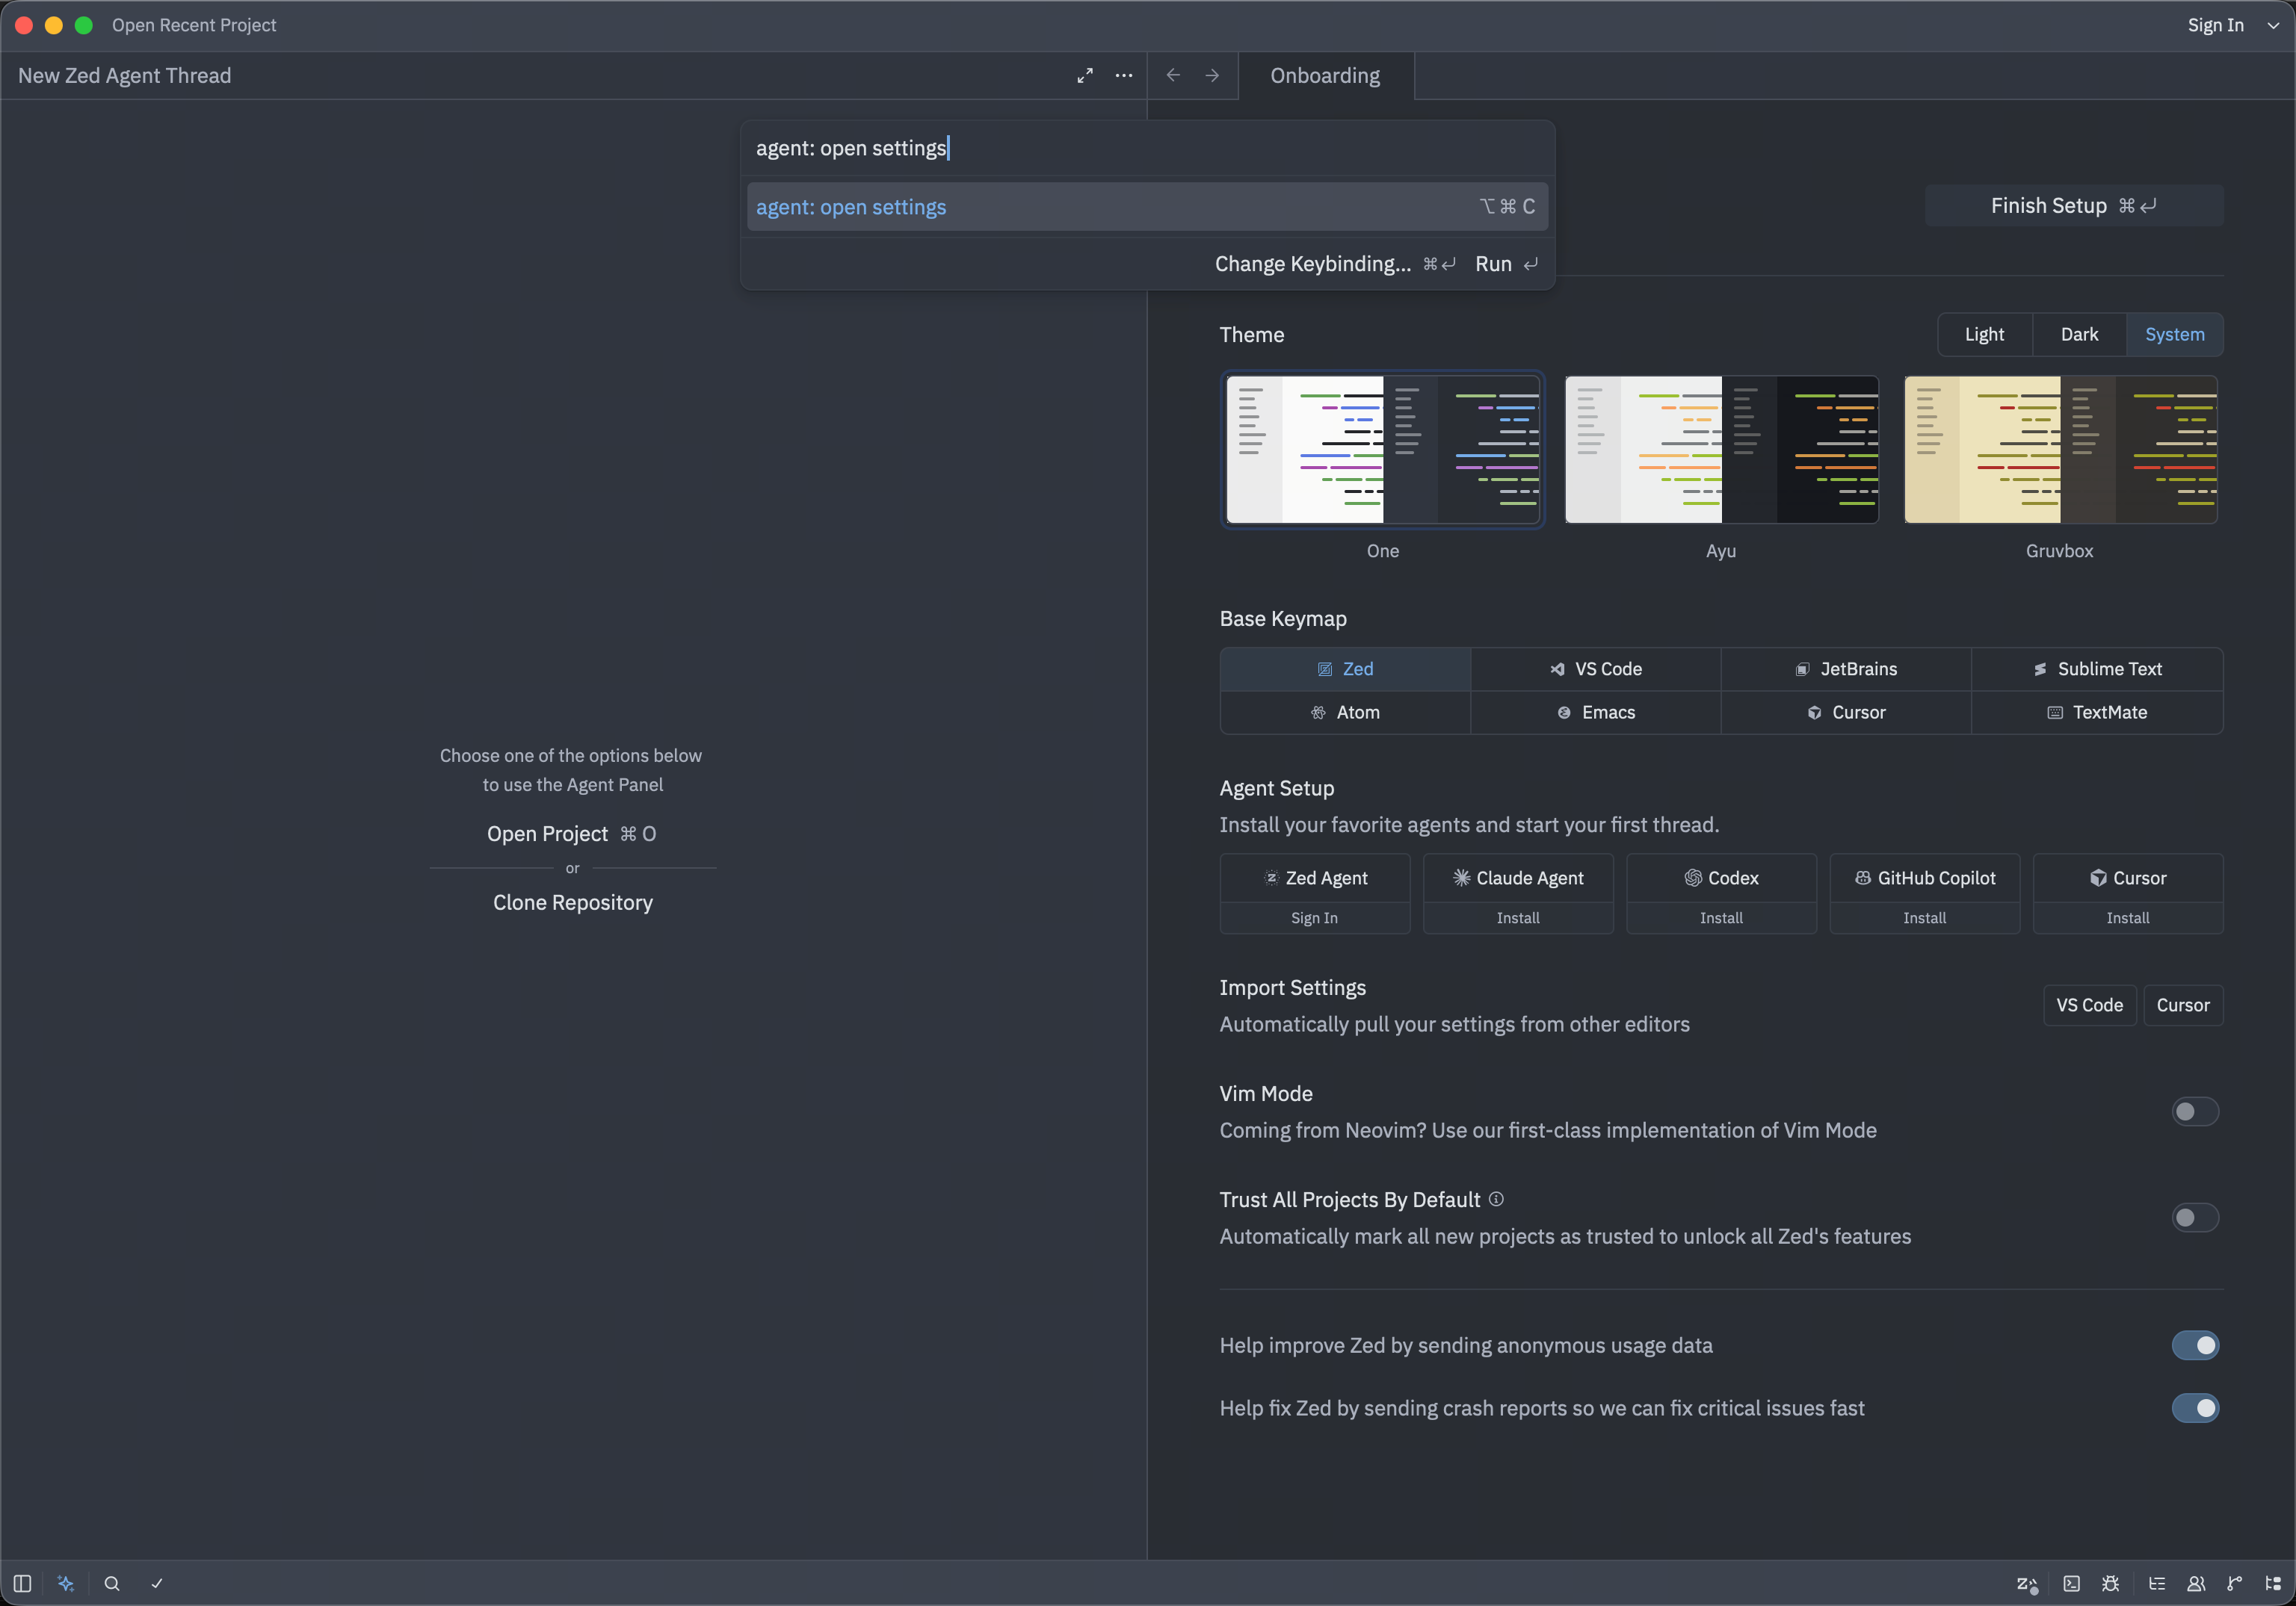Select the Cursor agent card
The width and height of the screenshot is (2296, 1606).
(2128, 878)
